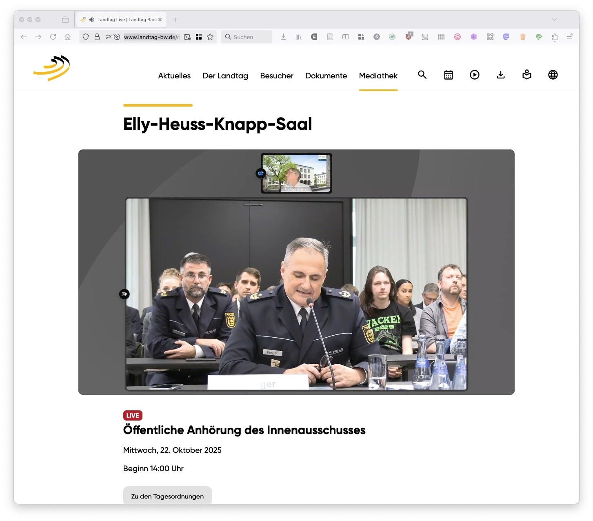Screen dimensions: 593x521
Task: Open site search via magnifying glass icon
Action: 422,75
